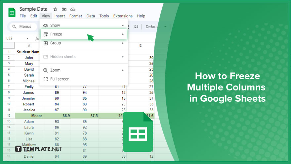Image resolution: width=291 pixels, height=164 pixels.
Task: Click the select-all corner box
Action: [x=9, y=46]
